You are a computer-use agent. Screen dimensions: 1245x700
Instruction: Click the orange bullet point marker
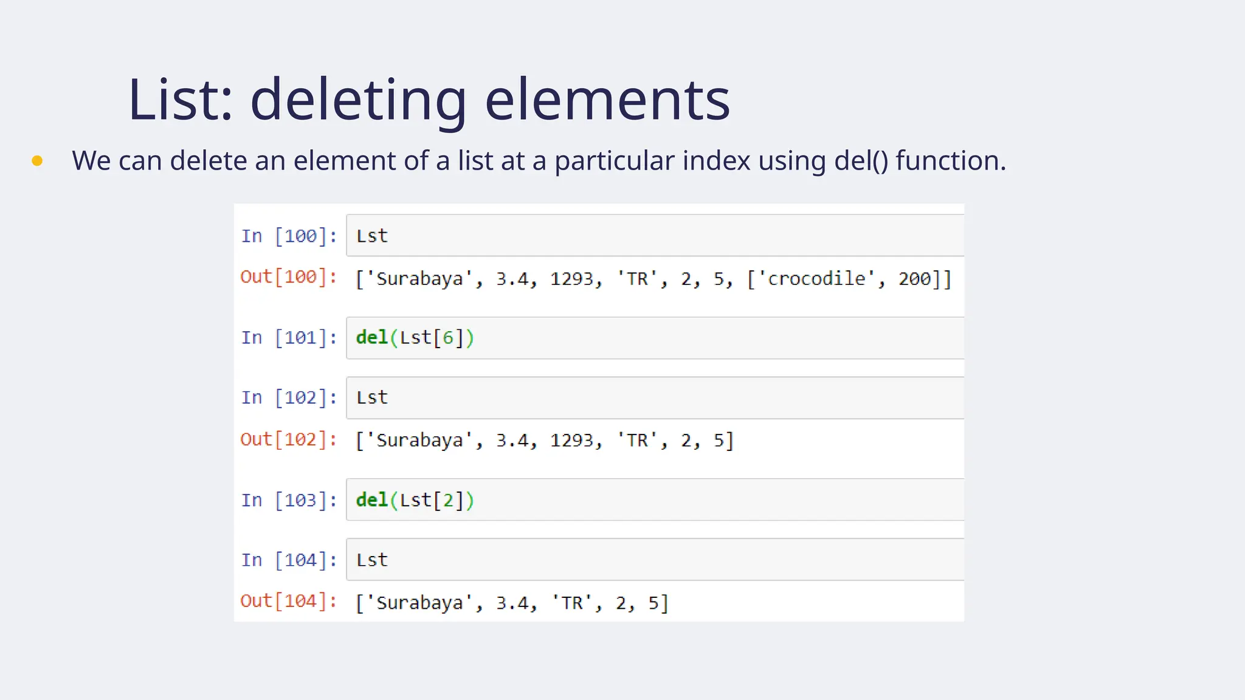tap(37, 160)
